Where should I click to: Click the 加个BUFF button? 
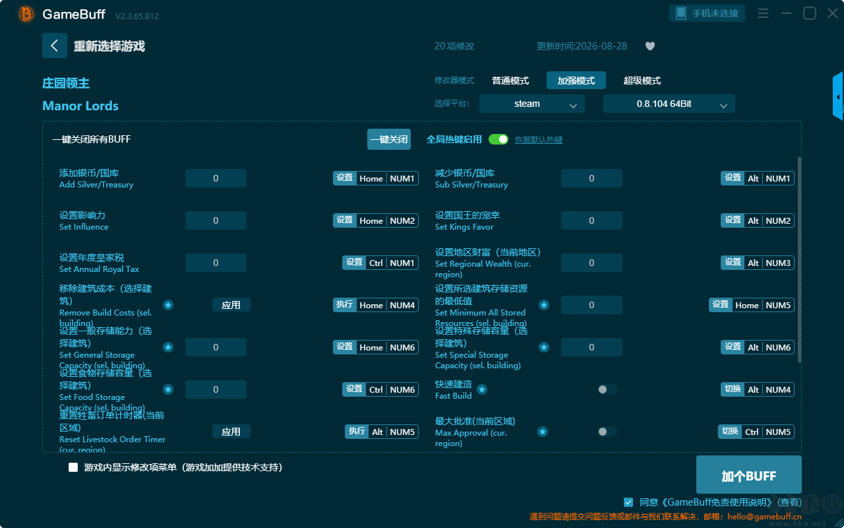pos(749,476)
